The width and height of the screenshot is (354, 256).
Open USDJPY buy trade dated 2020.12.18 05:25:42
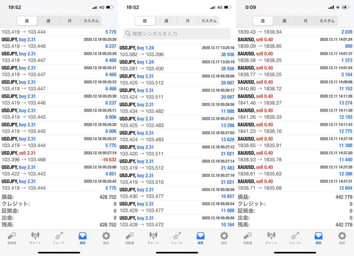tap(59, 185)
